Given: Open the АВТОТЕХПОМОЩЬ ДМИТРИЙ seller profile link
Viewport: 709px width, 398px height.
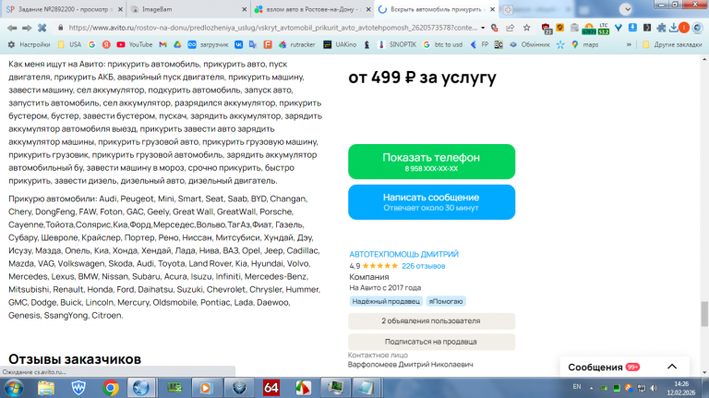Looking at the screenshot, I should click(403, 254).
